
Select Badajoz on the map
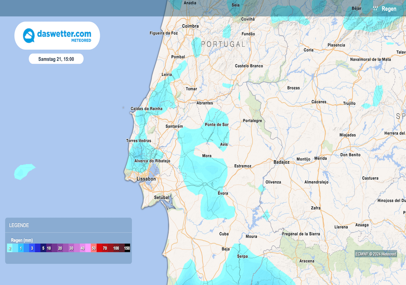click(282, 162)
